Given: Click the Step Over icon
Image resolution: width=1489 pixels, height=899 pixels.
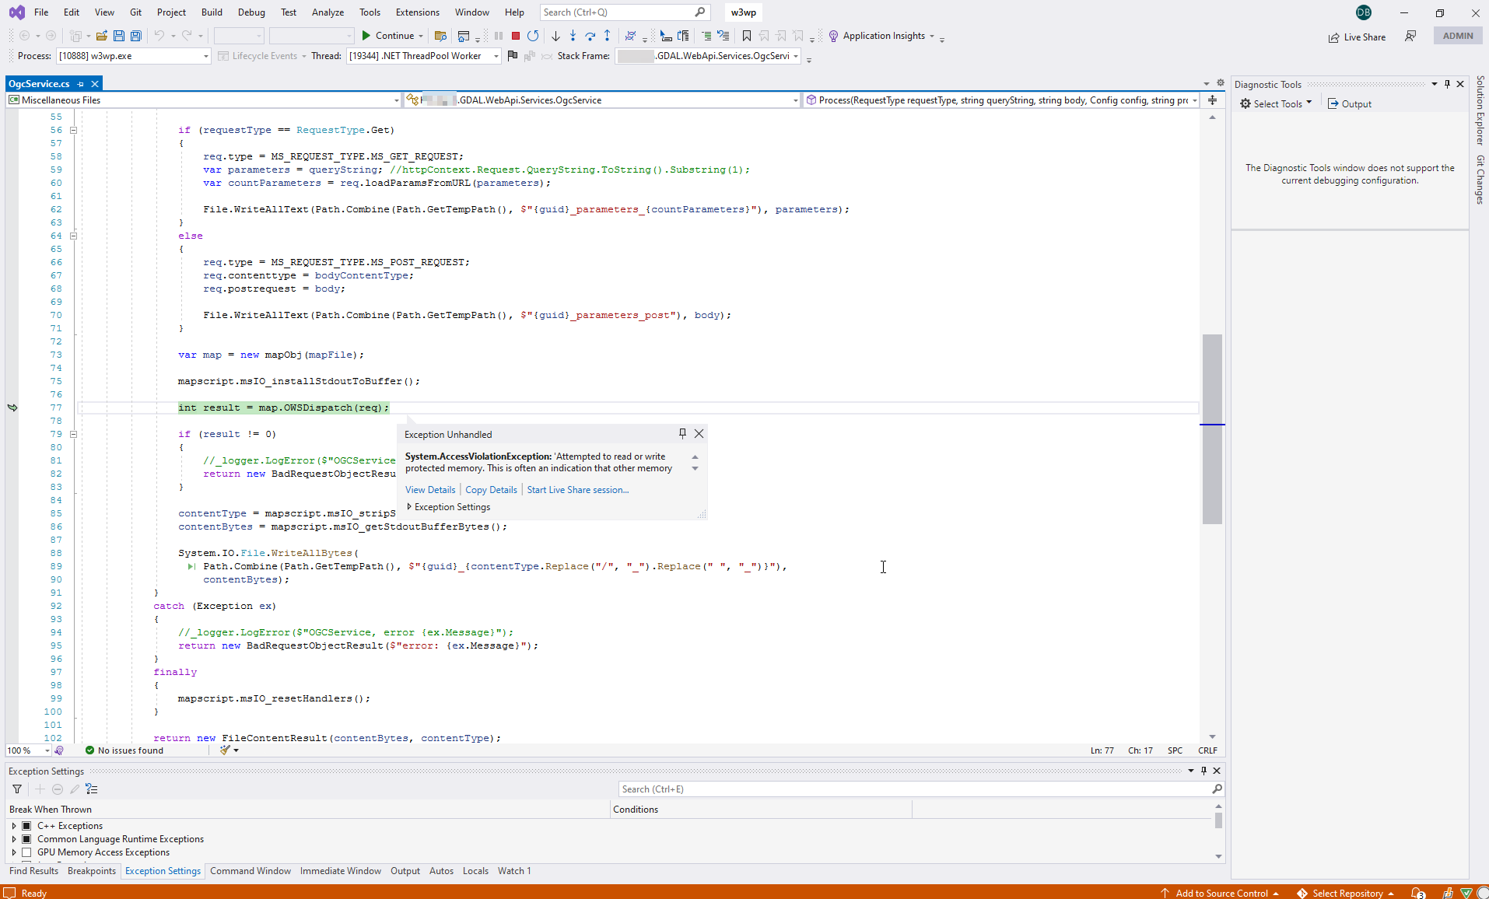Looking at the screenshot, I should click(590, 36).
